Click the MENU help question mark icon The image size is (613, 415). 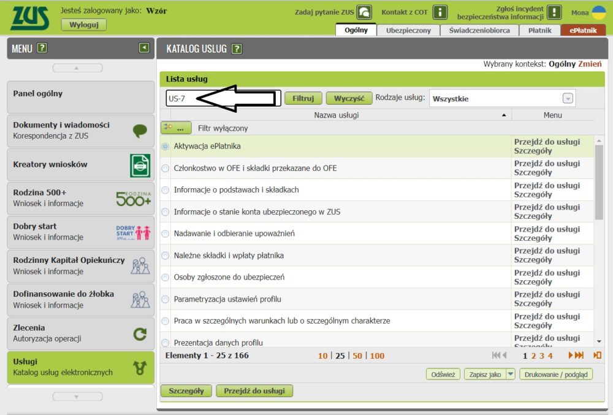click(x=42, y=48)
